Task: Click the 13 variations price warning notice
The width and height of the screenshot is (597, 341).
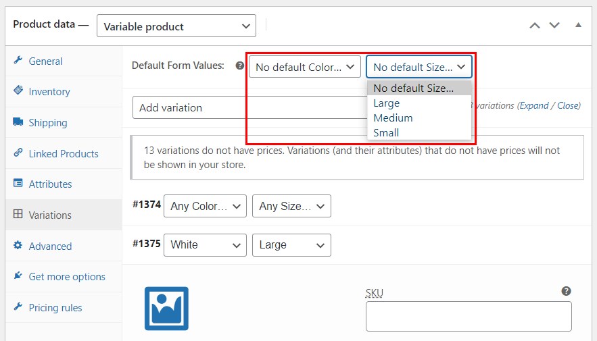Action: pos(357,157)
